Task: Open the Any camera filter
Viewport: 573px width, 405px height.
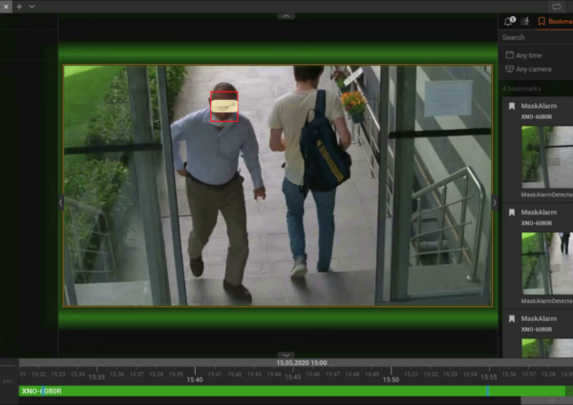Action: (x=528, y=69)
